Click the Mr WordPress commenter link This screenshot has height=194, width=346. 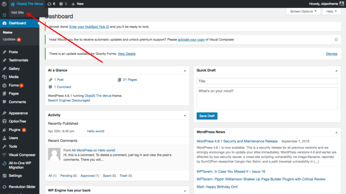82,150
